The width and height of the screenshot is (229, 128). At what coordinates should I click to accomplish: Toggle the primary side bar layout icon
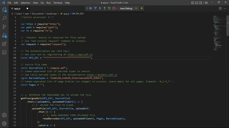193,3
